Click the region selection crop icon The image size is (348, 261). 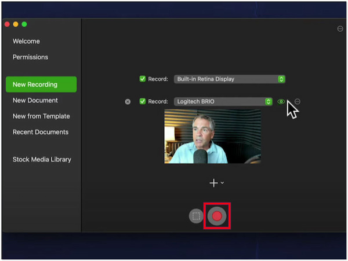coord(196,216)
